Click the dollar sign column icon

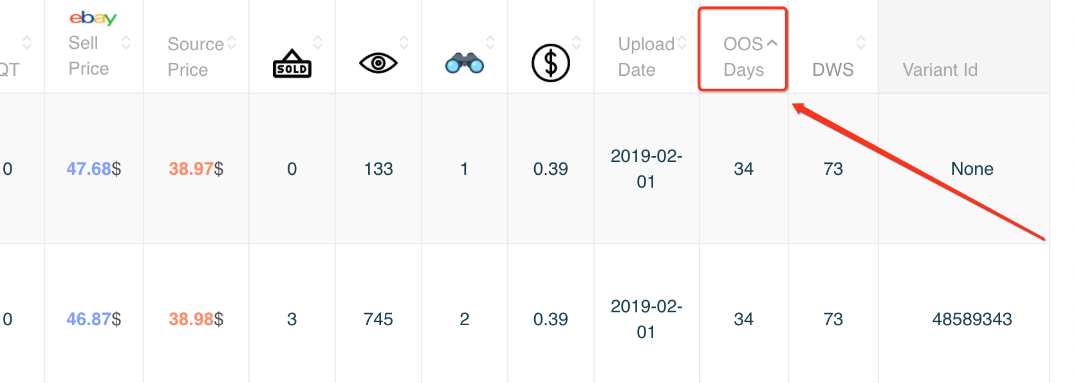click(551, 63)
